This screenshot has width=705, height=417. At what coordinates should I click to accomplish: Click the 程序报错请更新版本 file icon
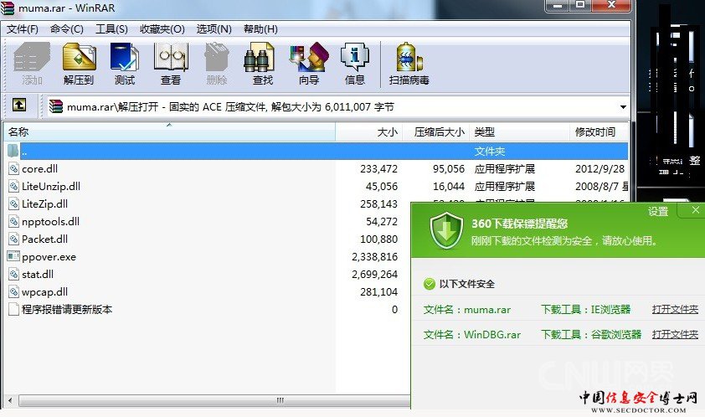pos(14,309)
